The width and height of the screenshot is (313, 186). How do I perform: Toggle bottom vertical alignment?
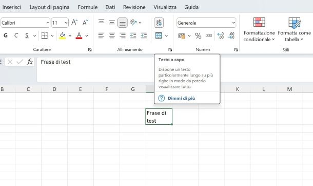[122, 23]
